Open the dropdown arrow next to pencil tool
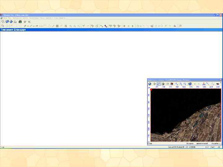The width and height of the screenshot is (223, 167). [x=34, y=26]
